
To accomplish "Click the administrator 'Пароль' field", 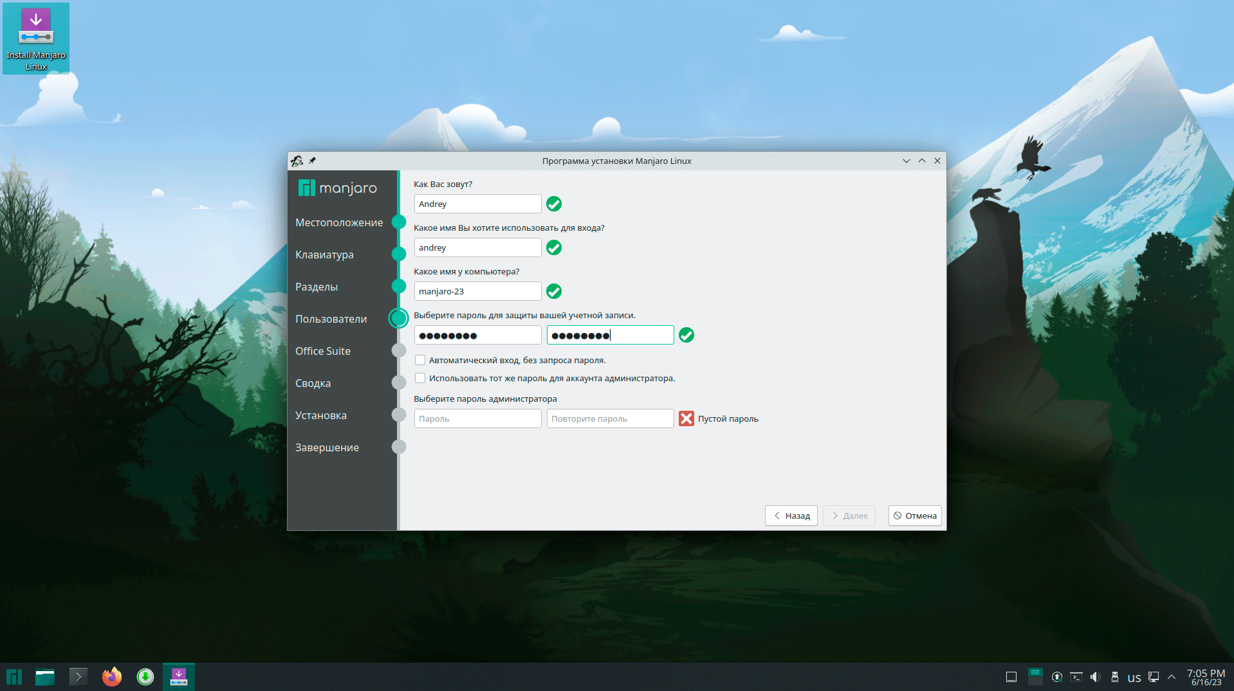I will point(477,418).
